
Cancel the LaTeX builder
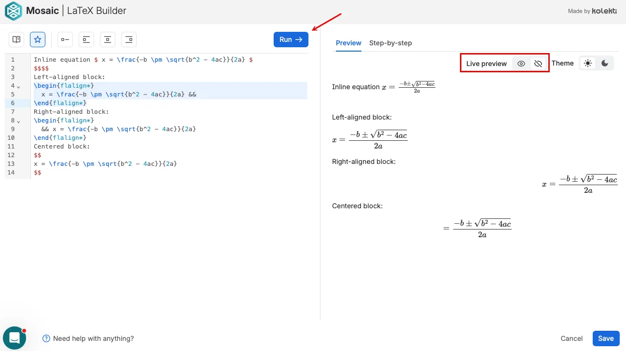[x=571, y=338]
